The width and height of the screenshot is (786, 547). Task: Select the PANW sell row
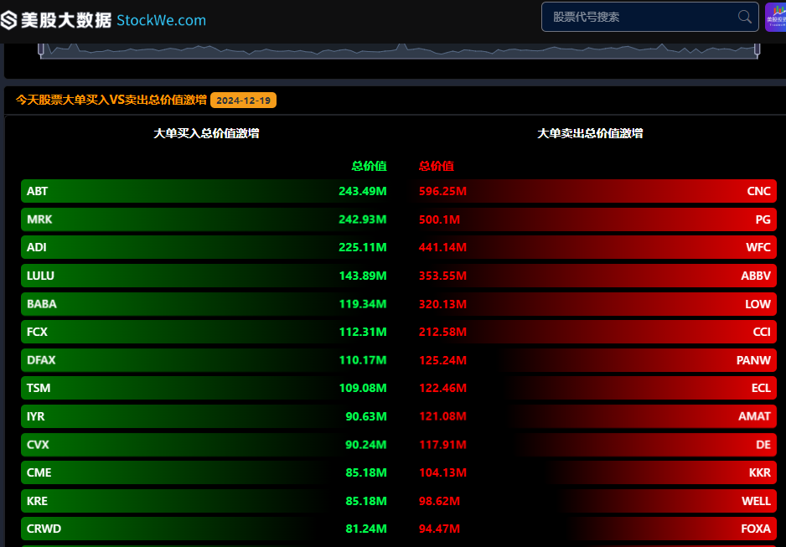coord(596,359)
